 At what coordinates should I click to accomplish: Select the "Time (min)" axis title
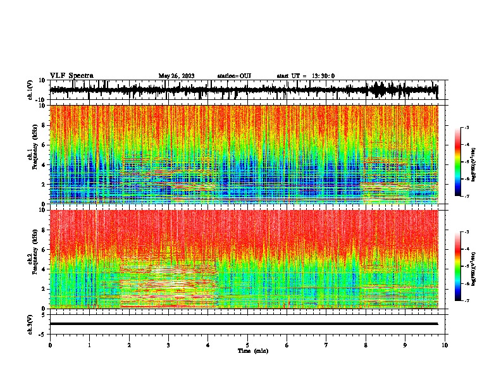pos(253,351)
